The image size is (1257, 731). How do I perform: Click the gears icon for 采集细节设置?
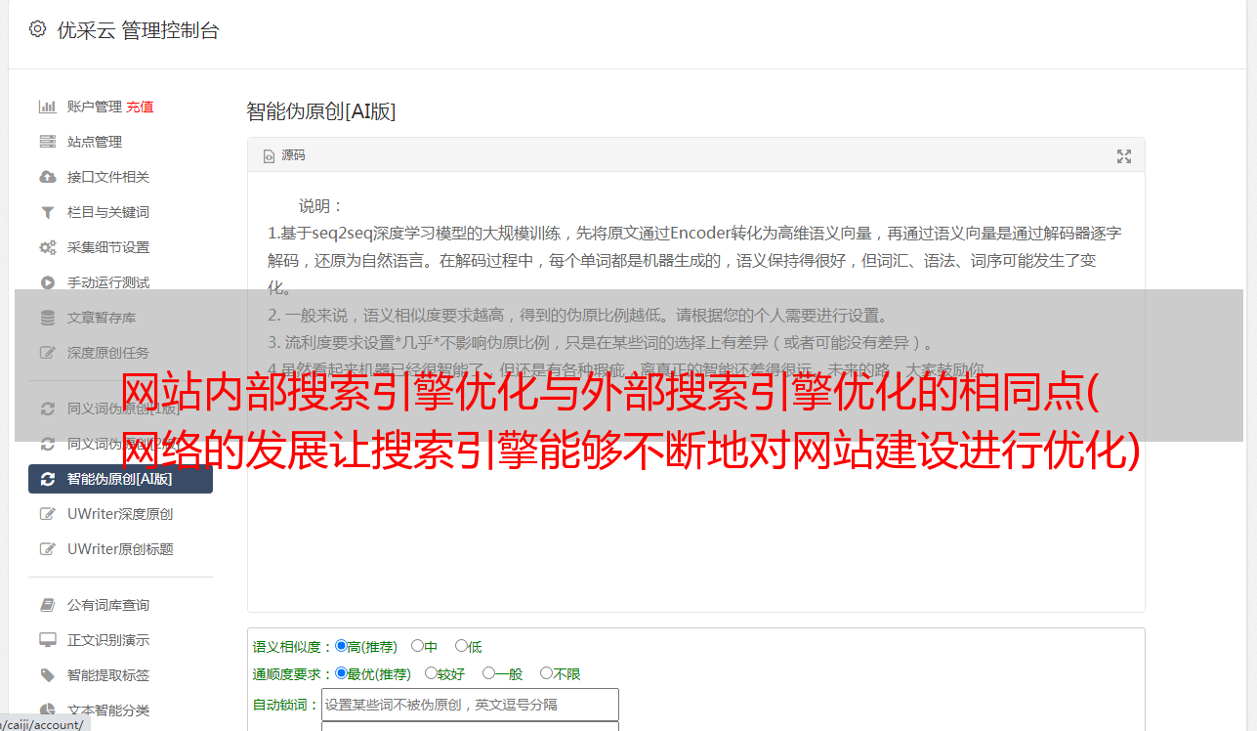[x=47, y=247]
